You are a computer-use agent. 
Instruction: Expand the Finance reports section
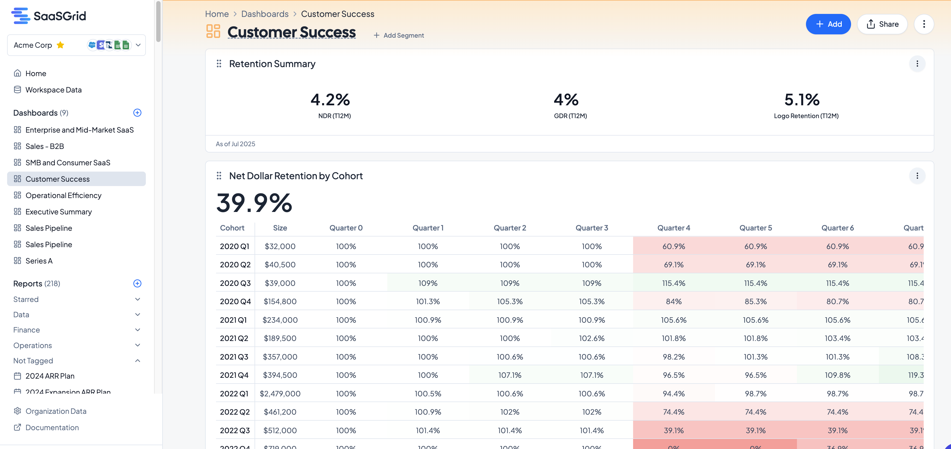pos(137,330)
